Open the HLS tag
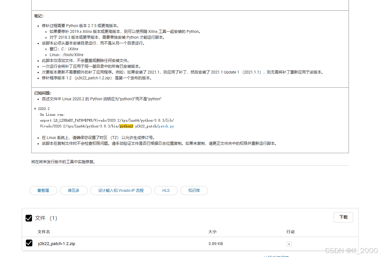This screenshot has width=379, height=257. (x=166, y=191)
